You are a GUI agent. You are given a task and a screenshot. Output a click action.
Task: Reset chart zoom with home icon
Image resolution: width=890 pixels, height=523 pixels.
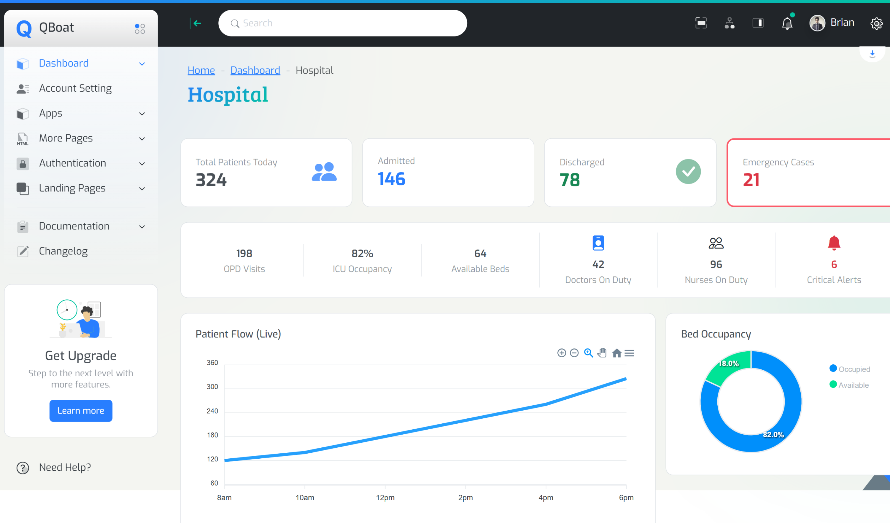(617, 353)
